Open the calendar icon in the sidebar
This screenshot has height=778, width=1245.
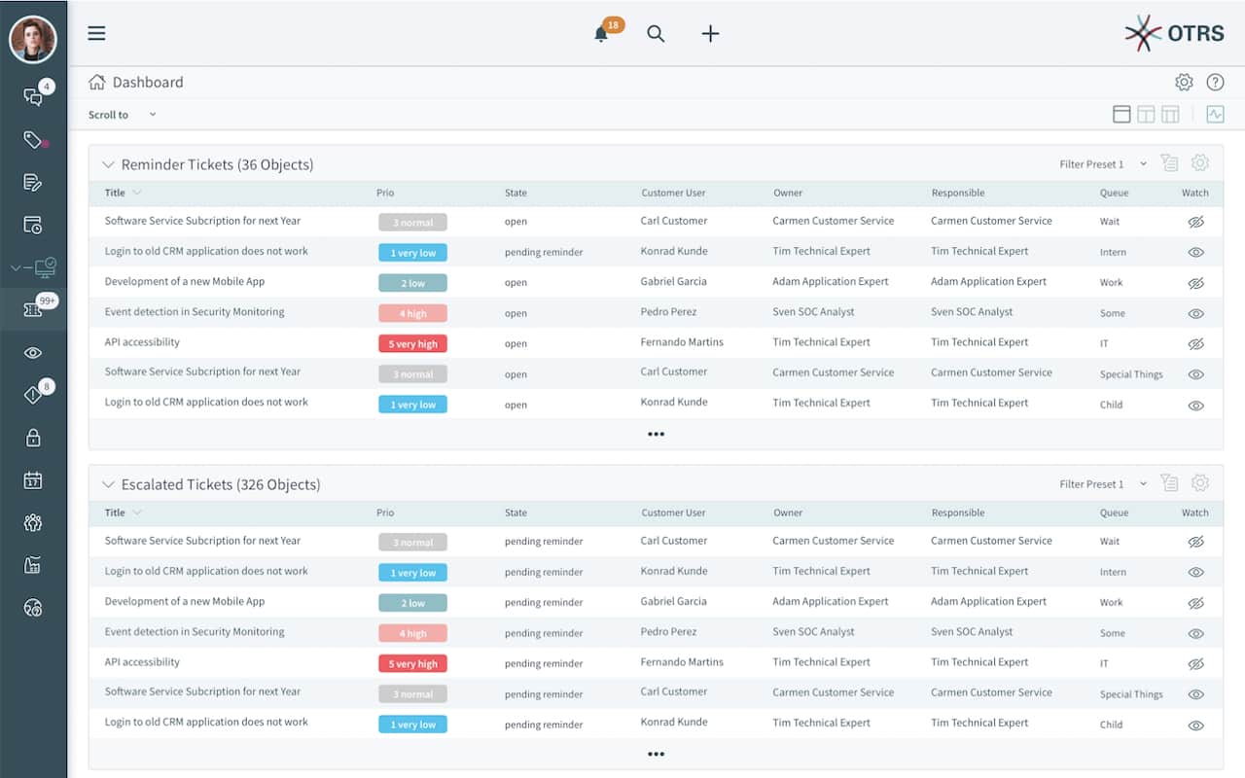coord(32,479)
